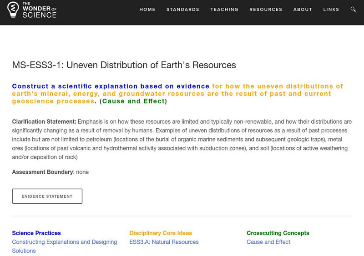Open Cause and Effect link under Crosscutting Concepts

[268, 242]
